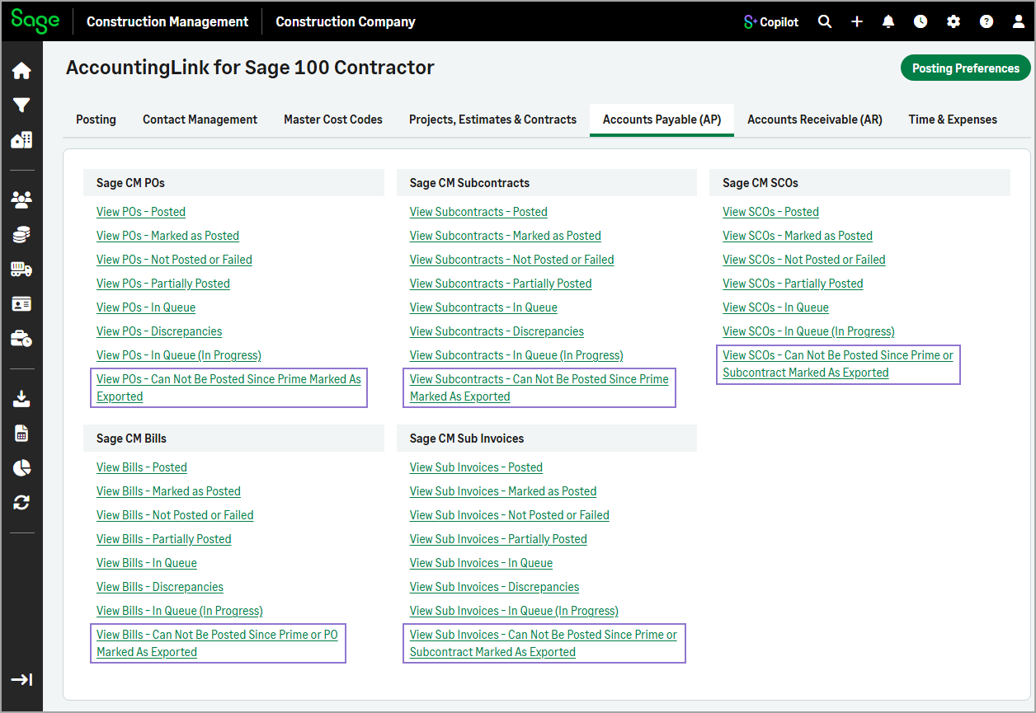This screenshot has height=713, width=1036.
Task: Open View POs - Can Not Be Posted link
Action: click(x=228, y=387)
